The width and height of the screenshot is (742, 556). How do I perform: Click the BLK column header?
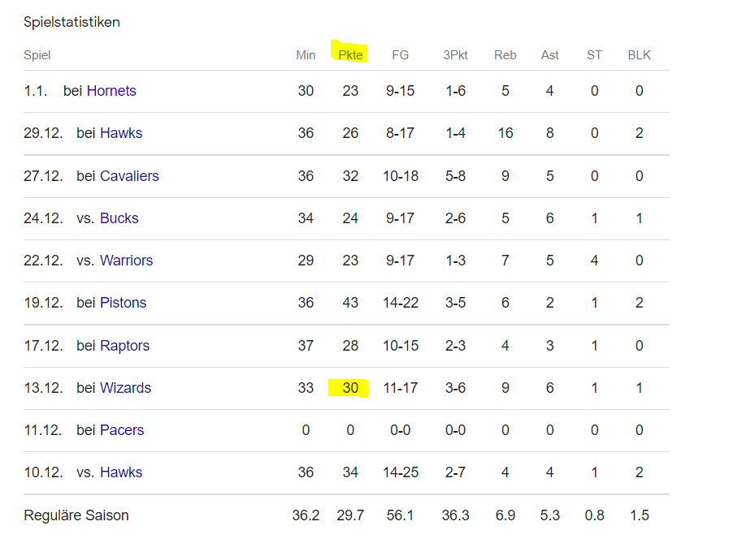pos(640,55)
